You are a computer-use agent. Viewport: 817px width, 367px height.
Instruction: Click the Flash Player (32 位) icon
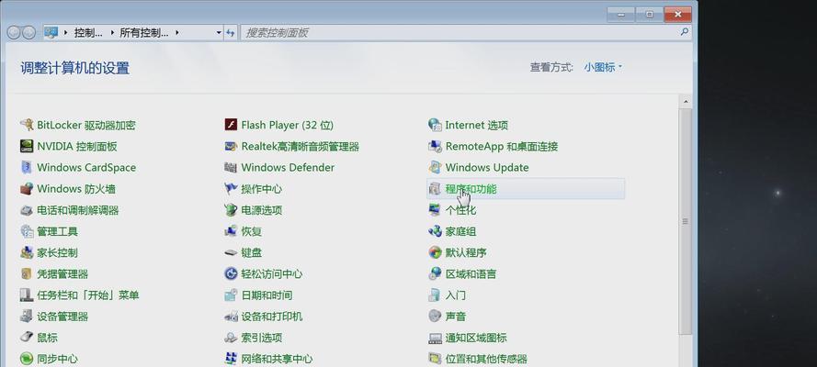[231, 125]
